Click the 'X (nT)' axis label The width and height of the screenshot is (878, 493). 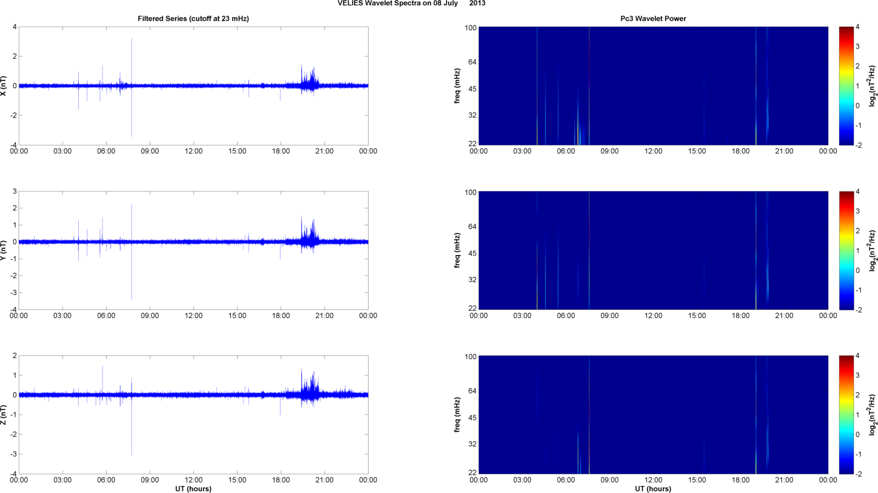[x=4, y=86]
